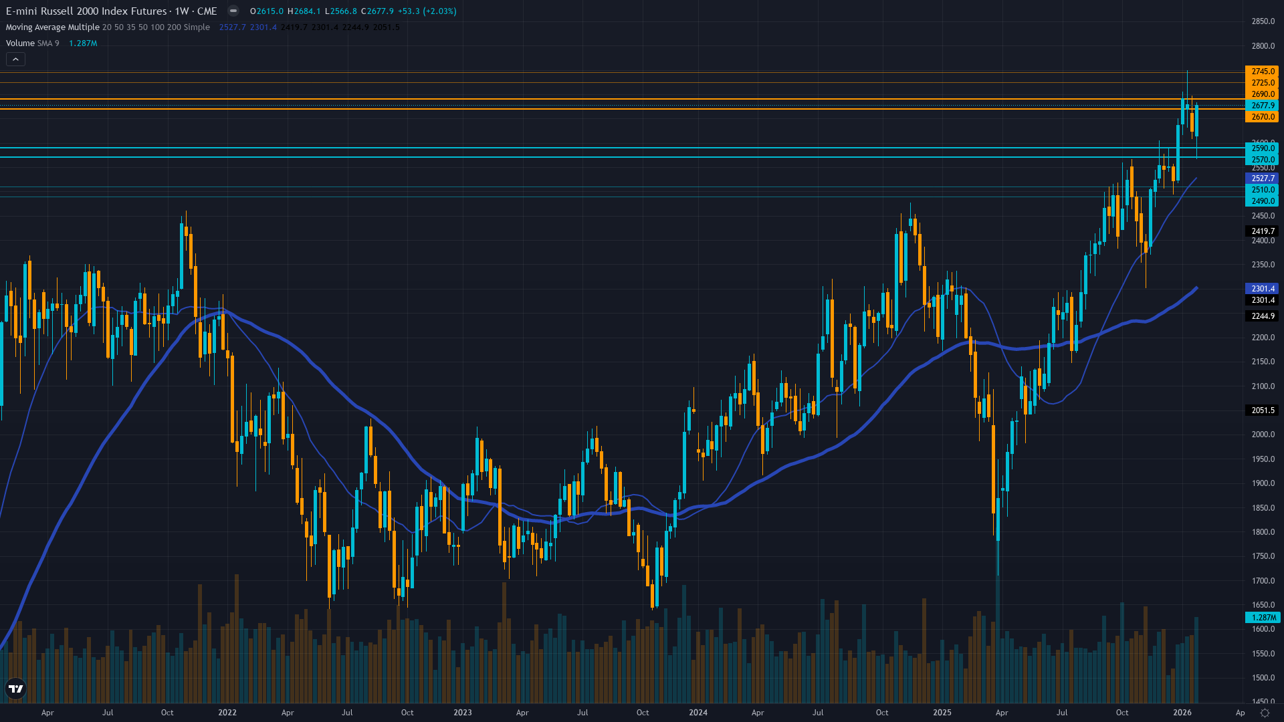Image resolution: width=1284 pixels, height=722 pixels.
Task: Open the TradingView logo at chart bottom
Action: [15, 689]
